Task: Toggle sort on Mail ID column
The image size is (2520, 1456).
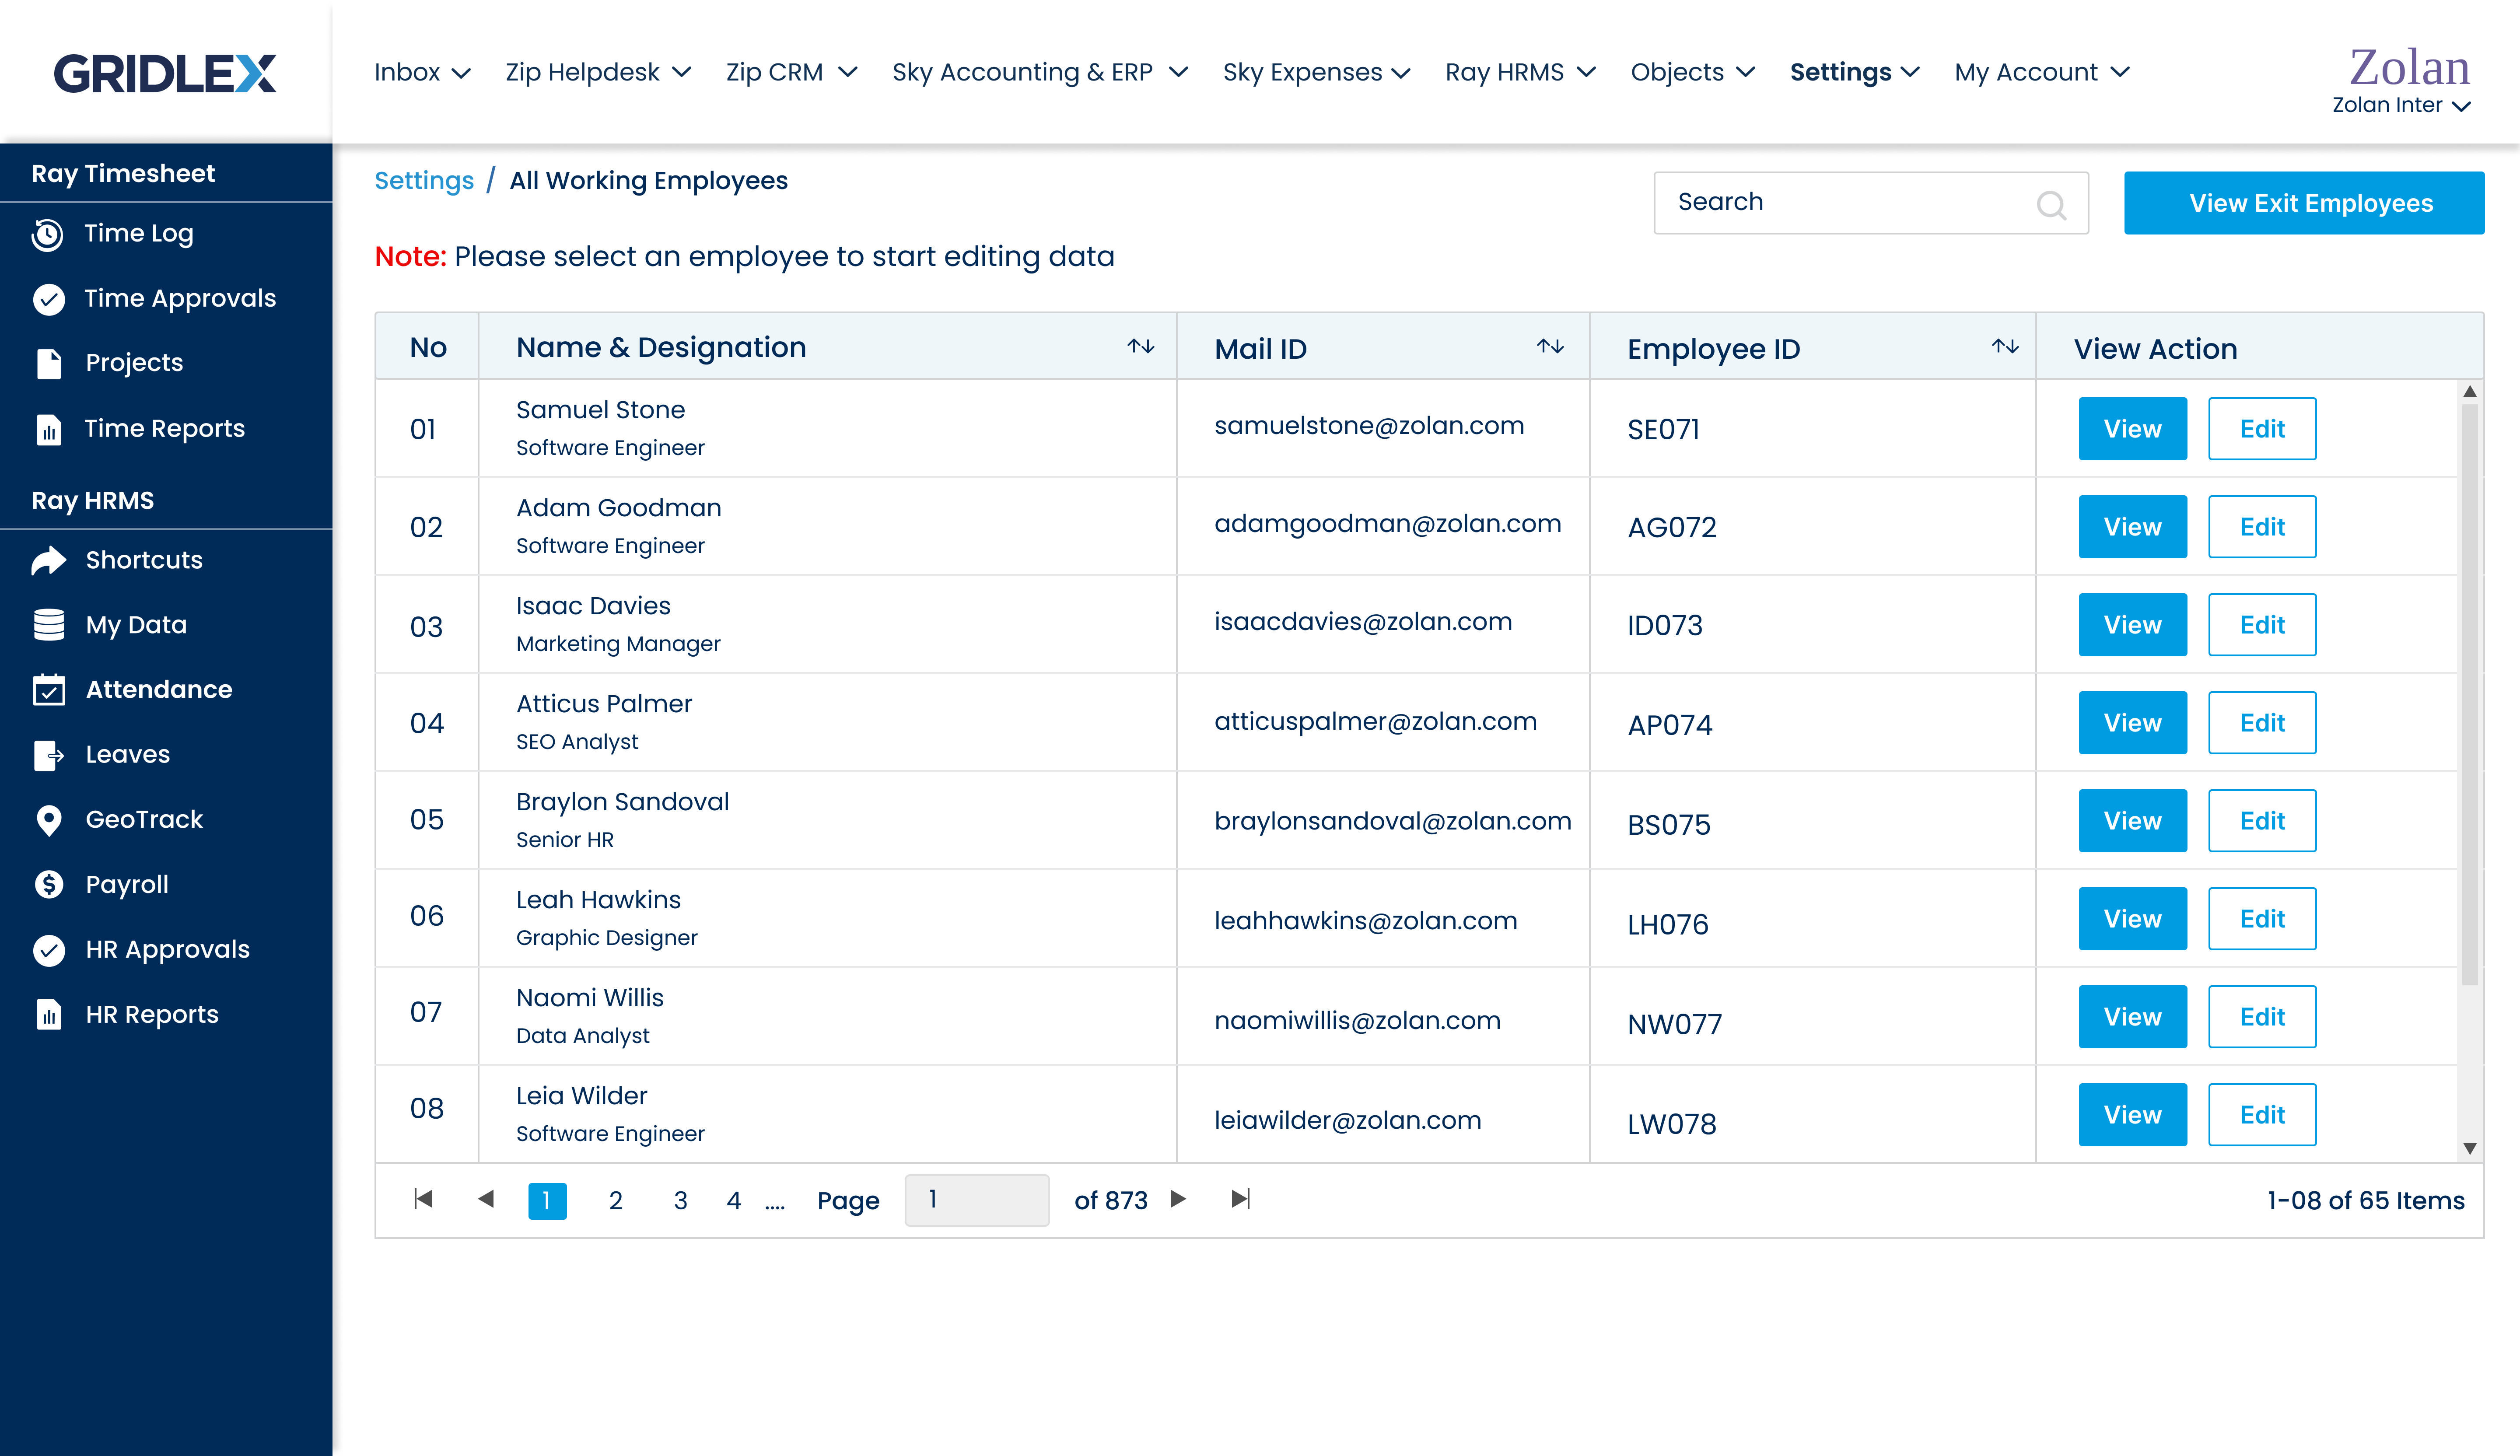Action: click(1550, 346)
